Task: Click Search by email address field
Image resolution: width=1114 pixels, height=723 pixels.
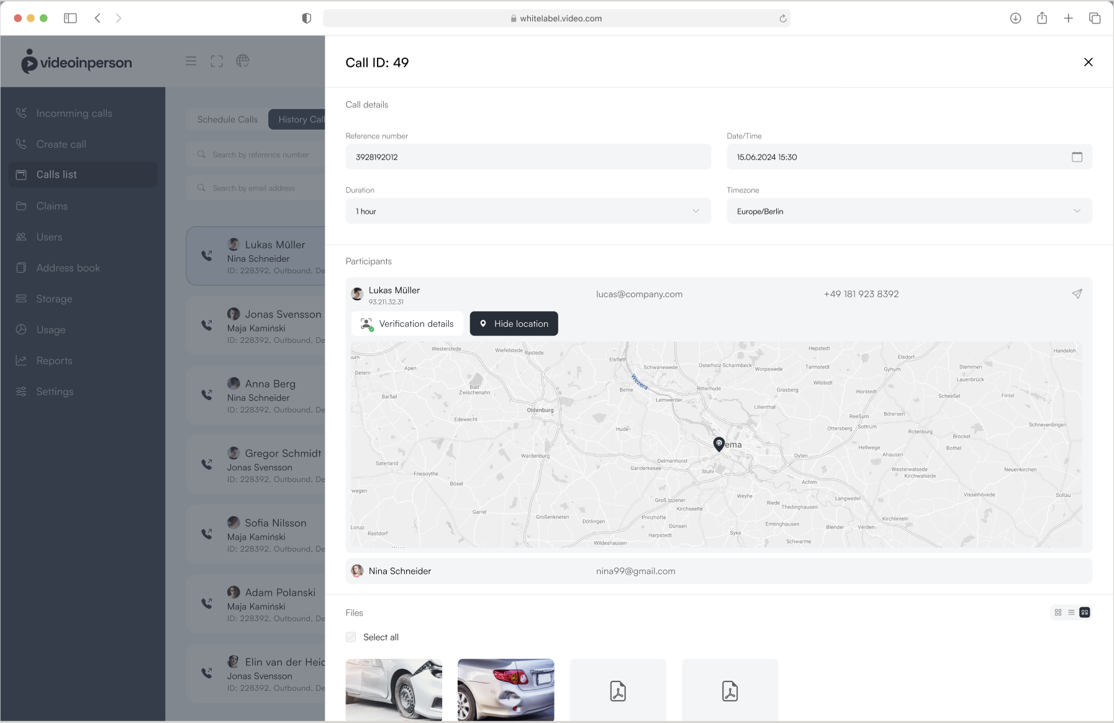Action: coord(256,188)
